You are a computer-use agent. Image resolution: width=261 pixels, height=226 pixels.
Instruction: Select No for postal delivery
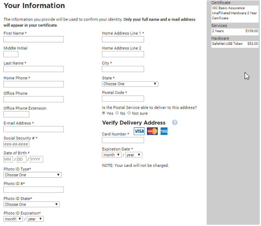[117, 113]
